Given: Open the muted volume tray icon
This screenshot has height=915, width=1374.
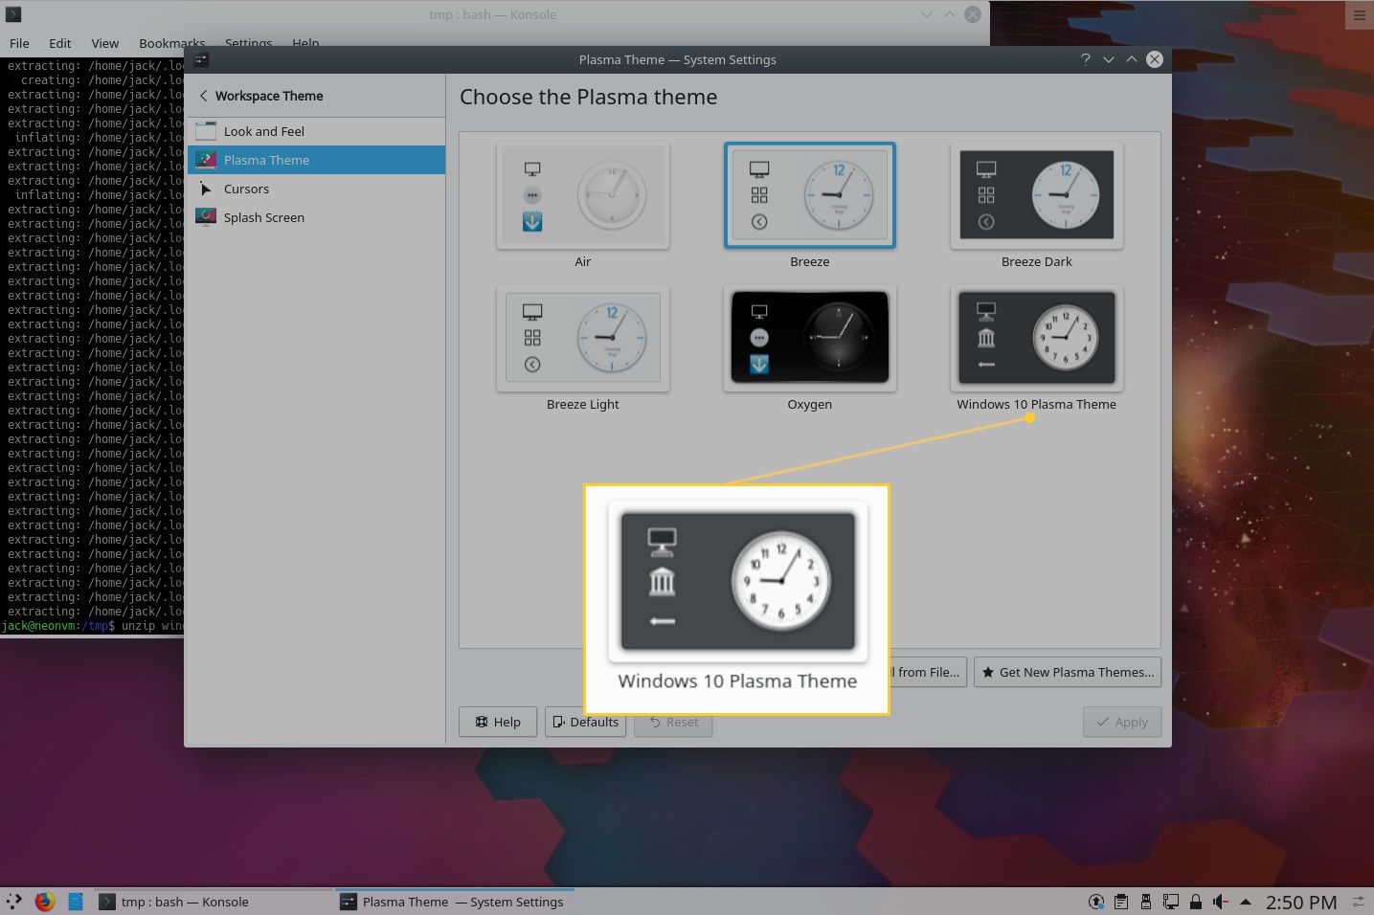Looking at the screenshot, I should [1221, 902].
